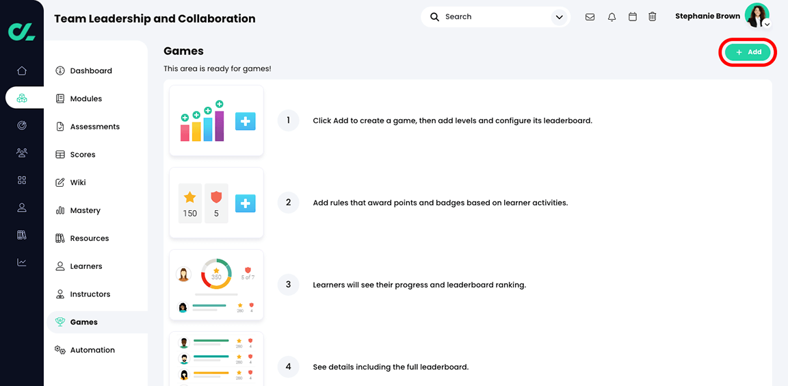This screenshot has height=386, width=788.
Task: Open the Modules section
Action: 86,99
